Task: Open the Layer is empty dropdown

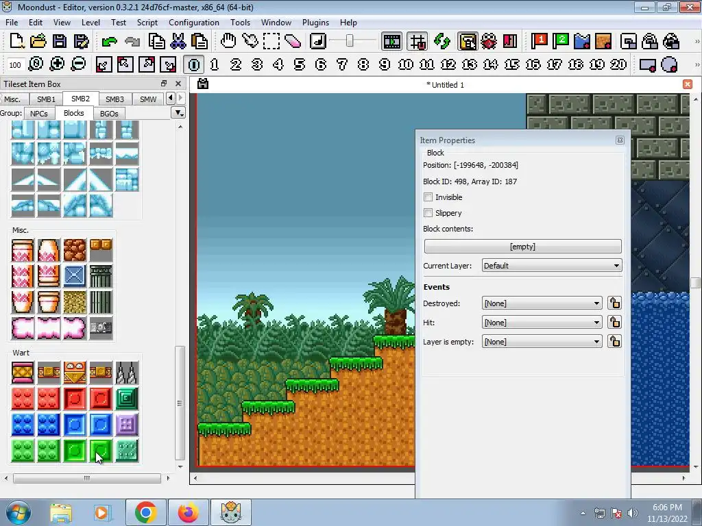Action: tap(542, 342)
